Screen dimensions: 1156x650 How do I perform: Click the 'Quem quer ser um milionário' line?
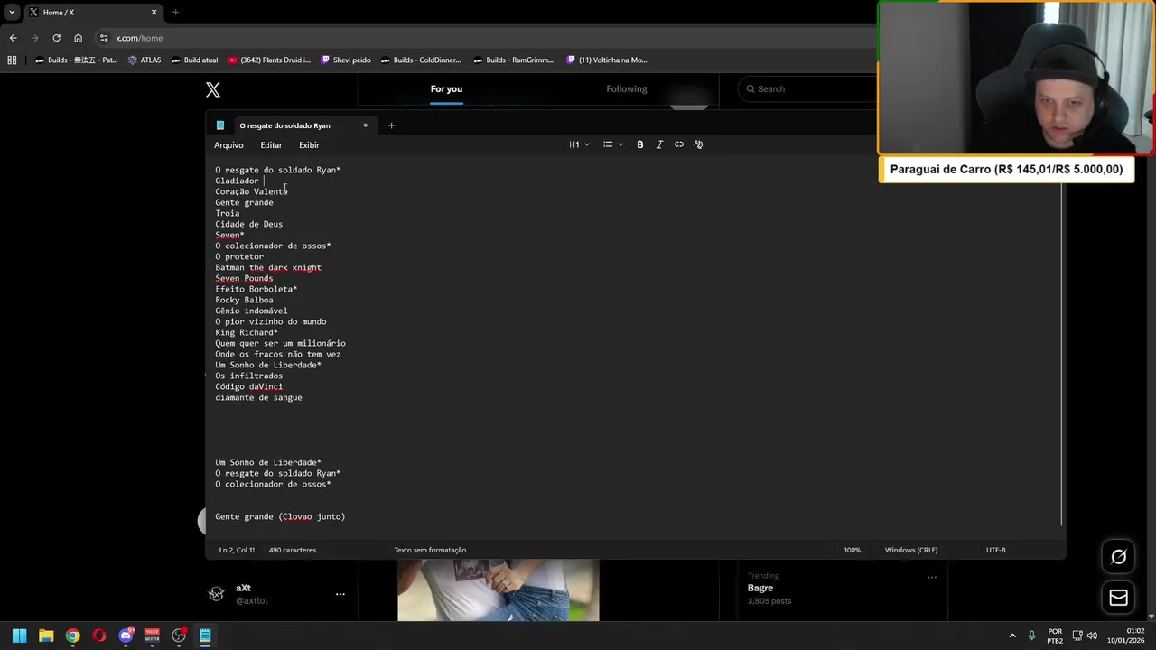coord(280,343)
